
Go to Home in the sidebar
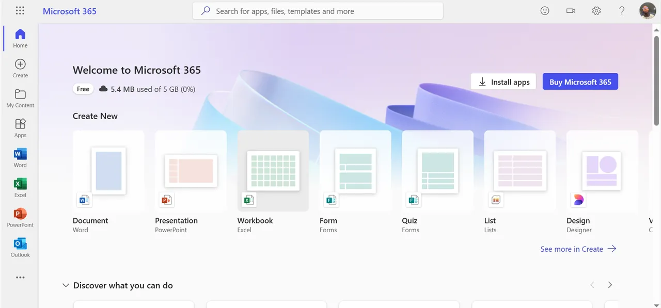(x=20, y=38)
